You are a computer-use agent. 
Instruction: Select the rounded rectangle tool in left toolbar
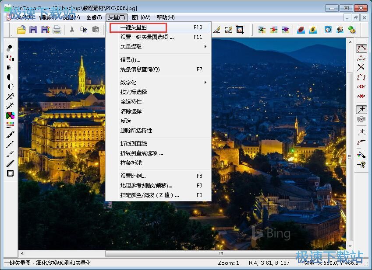(x=10, y=173)
